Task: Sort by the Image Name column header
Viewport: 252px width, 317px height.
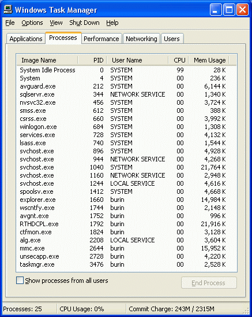Action: click(x=47, y=60)
